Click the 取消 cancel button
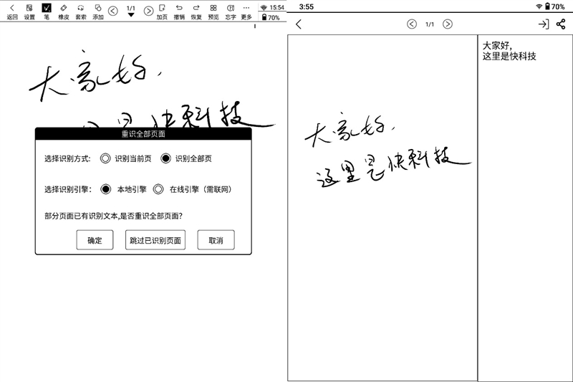 [x=216, y=240]
